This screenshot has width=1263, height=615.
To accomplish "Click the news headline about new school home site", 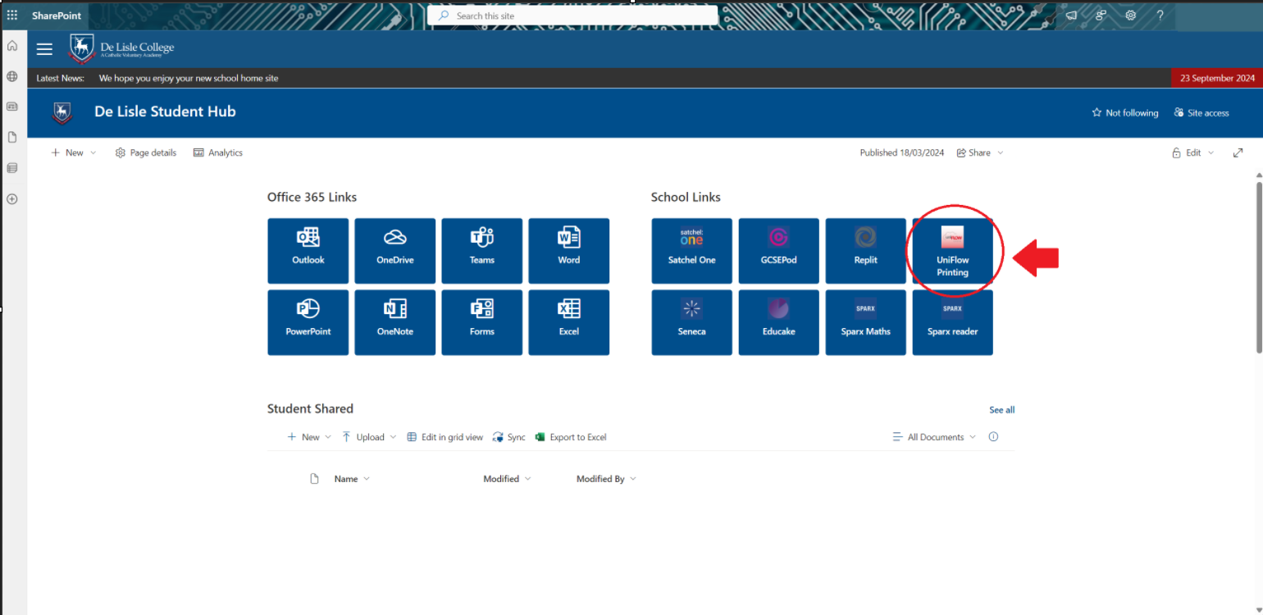I will coord(189,78).
